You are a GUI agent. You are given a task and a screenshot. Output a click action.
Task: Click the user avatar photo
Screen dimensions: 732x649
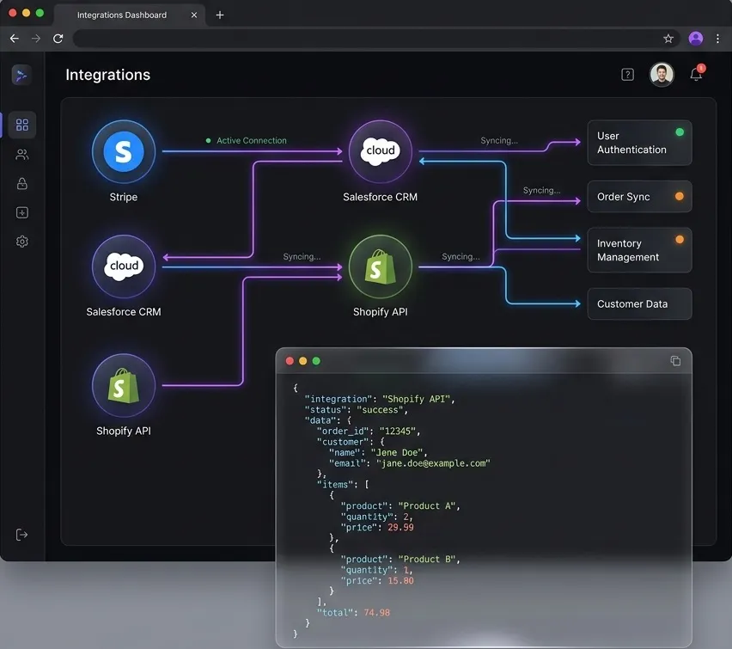662,74
